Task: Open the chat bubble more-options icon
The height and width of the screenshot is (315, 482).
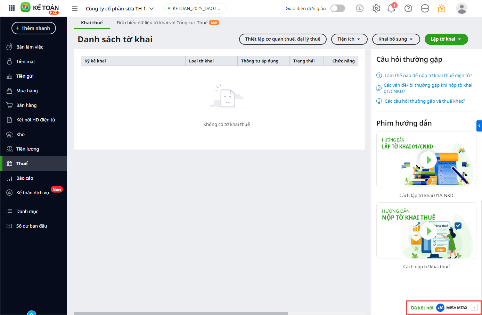Action: coord(425,8)
